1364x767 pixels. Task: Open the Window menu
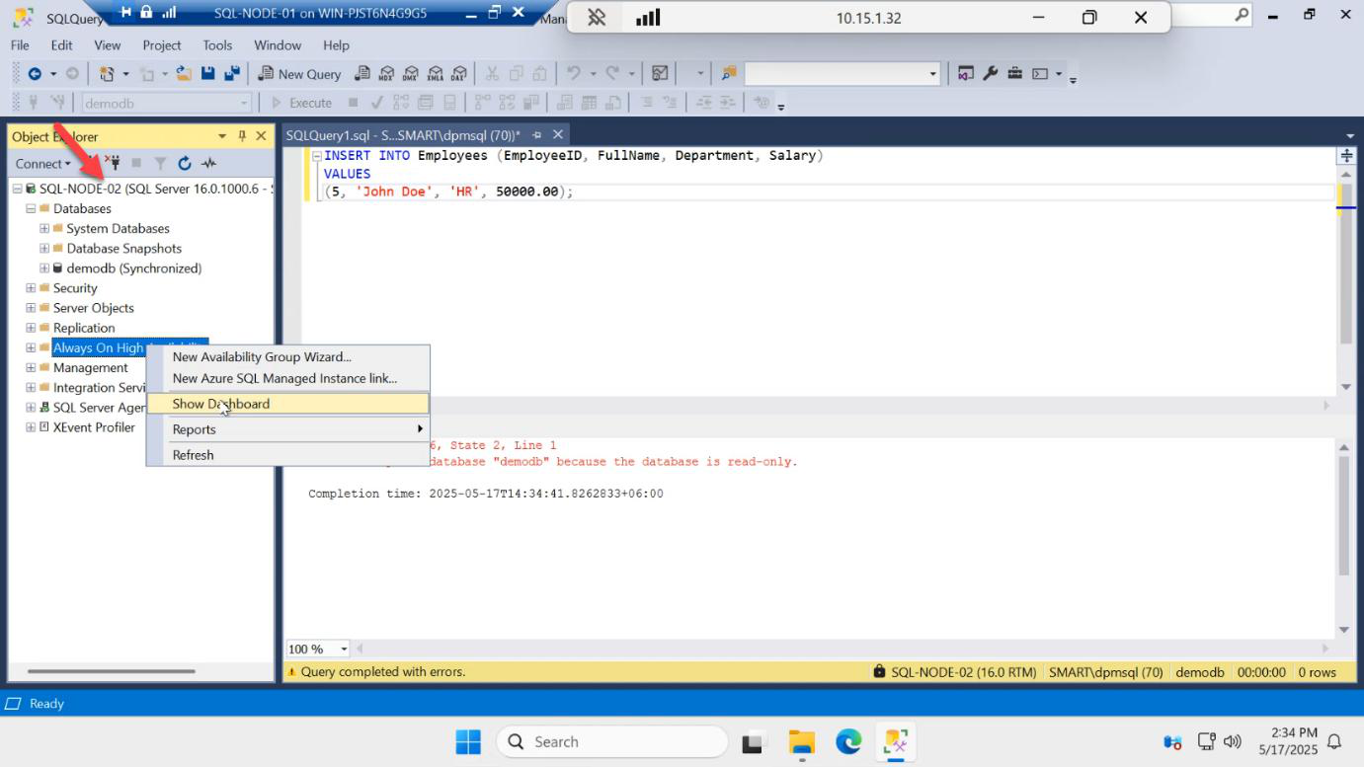pos(278,45)
